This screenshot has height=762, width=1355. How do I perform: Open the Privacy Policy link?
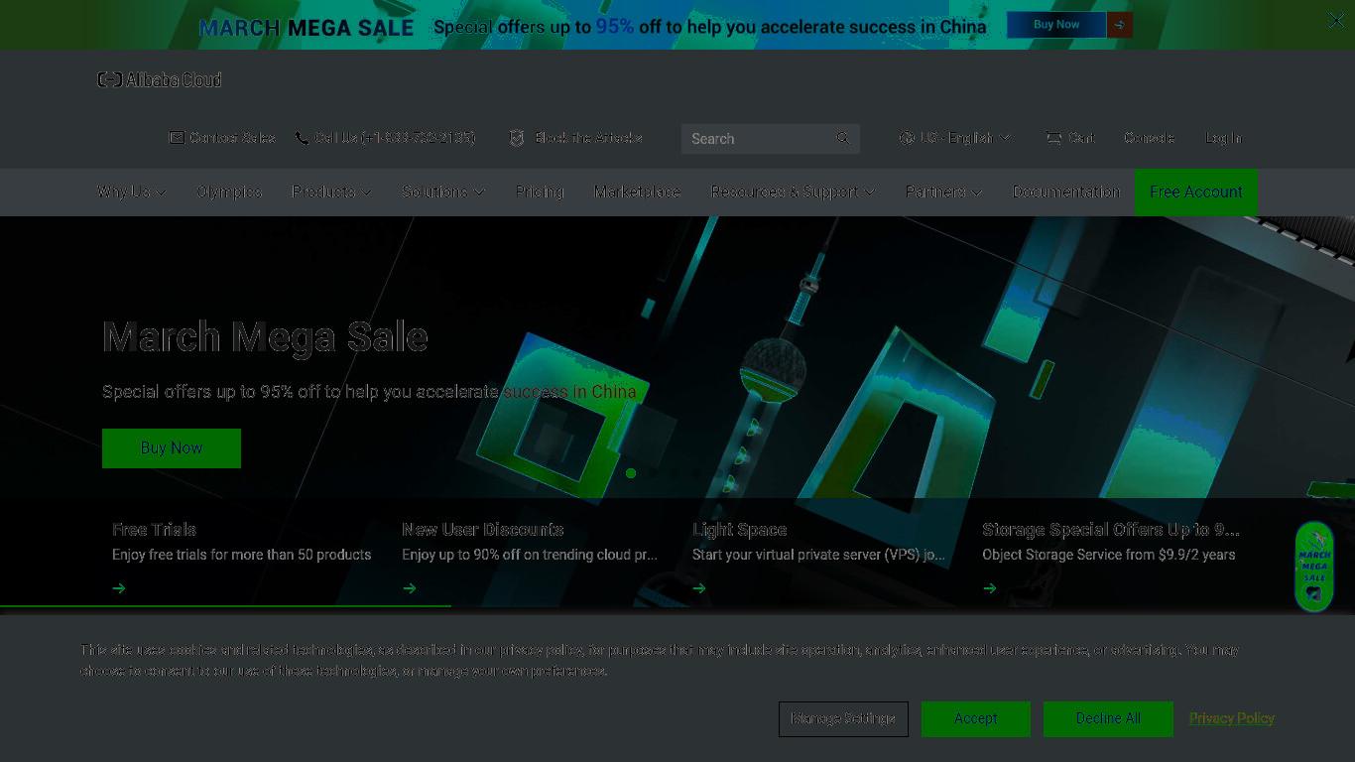1232,718
